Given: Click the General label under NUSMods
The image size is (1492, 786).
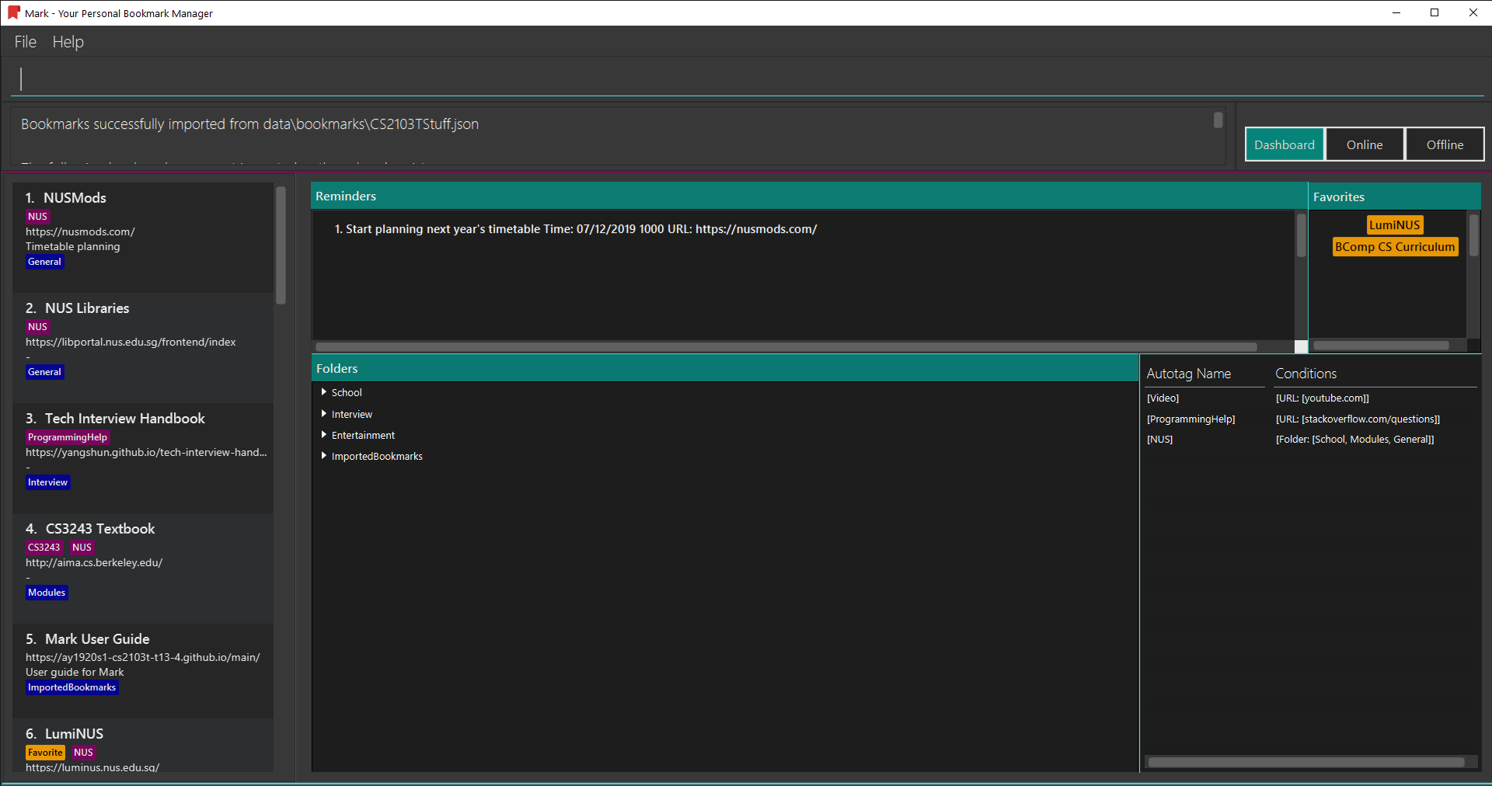Looking at the screenshot, I should click(x=44, y=262).
